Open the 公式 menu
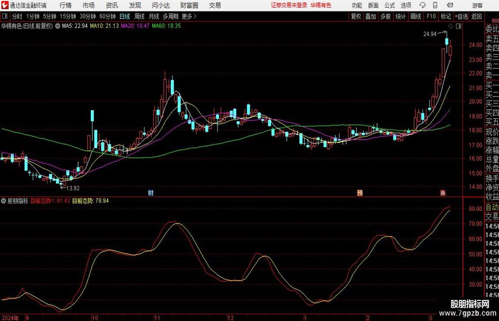Image resolution: width=499 pixels, height=321 pixels. pyautogui.click(x=390, y=5)
